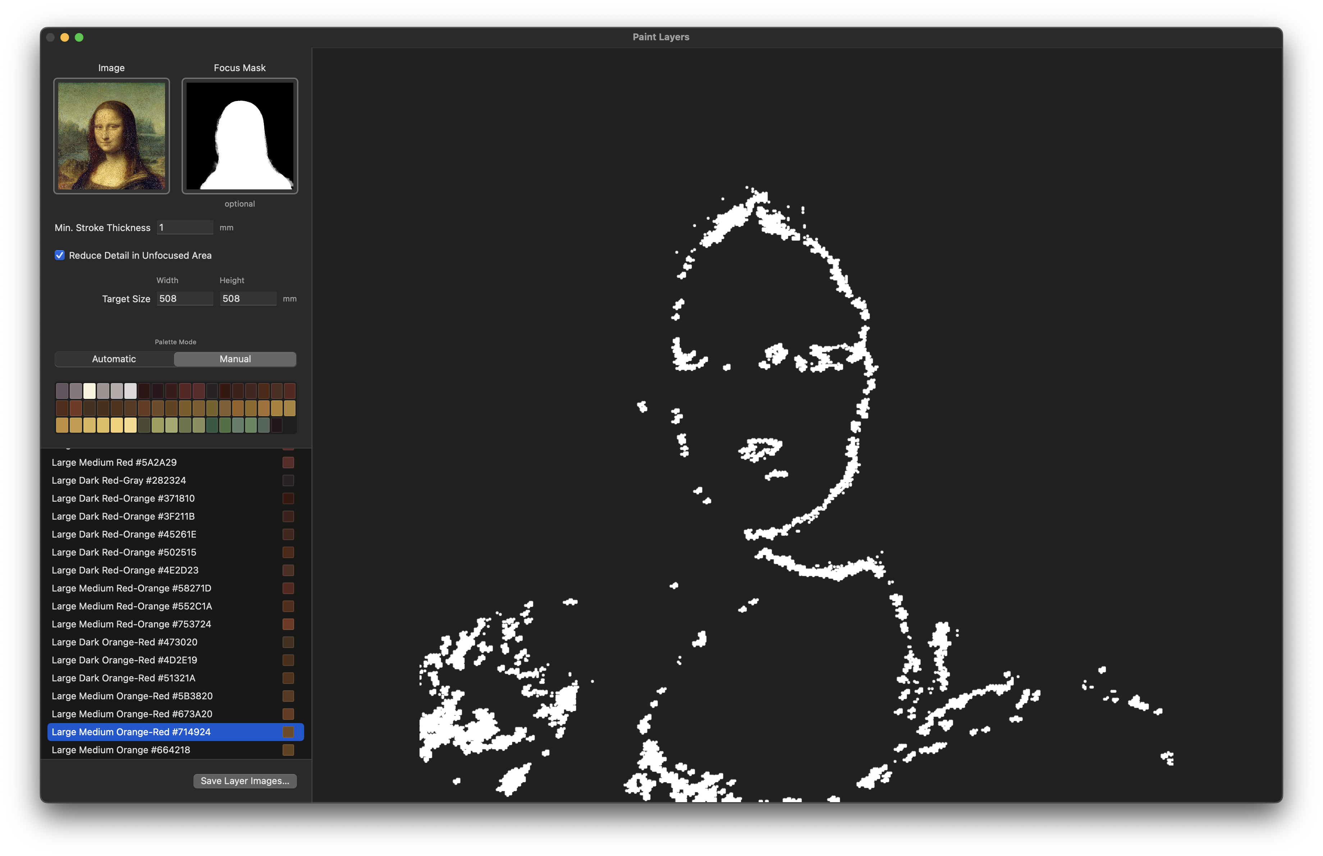Open the Image thumbnail preview
The image size is (1323, 856).
pos(111,136)
